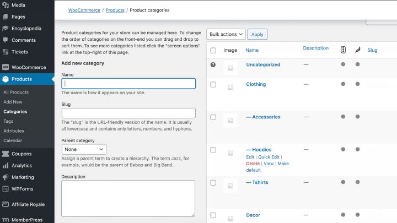397x223 pixels.
Task: Click the WPForms icon in sidebar
Action: tap(6, 189)
